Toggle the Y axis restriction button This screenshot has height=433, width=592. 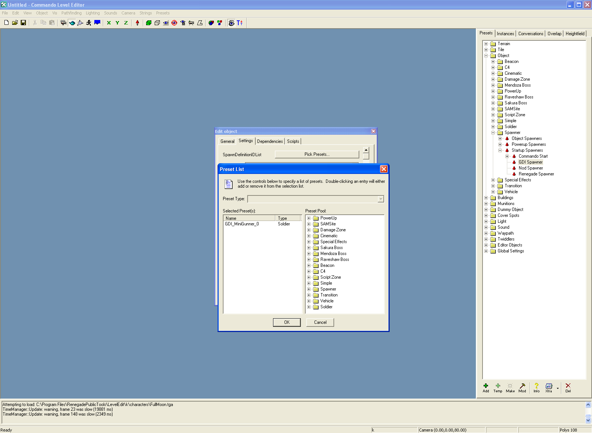[x=117, y=23]
